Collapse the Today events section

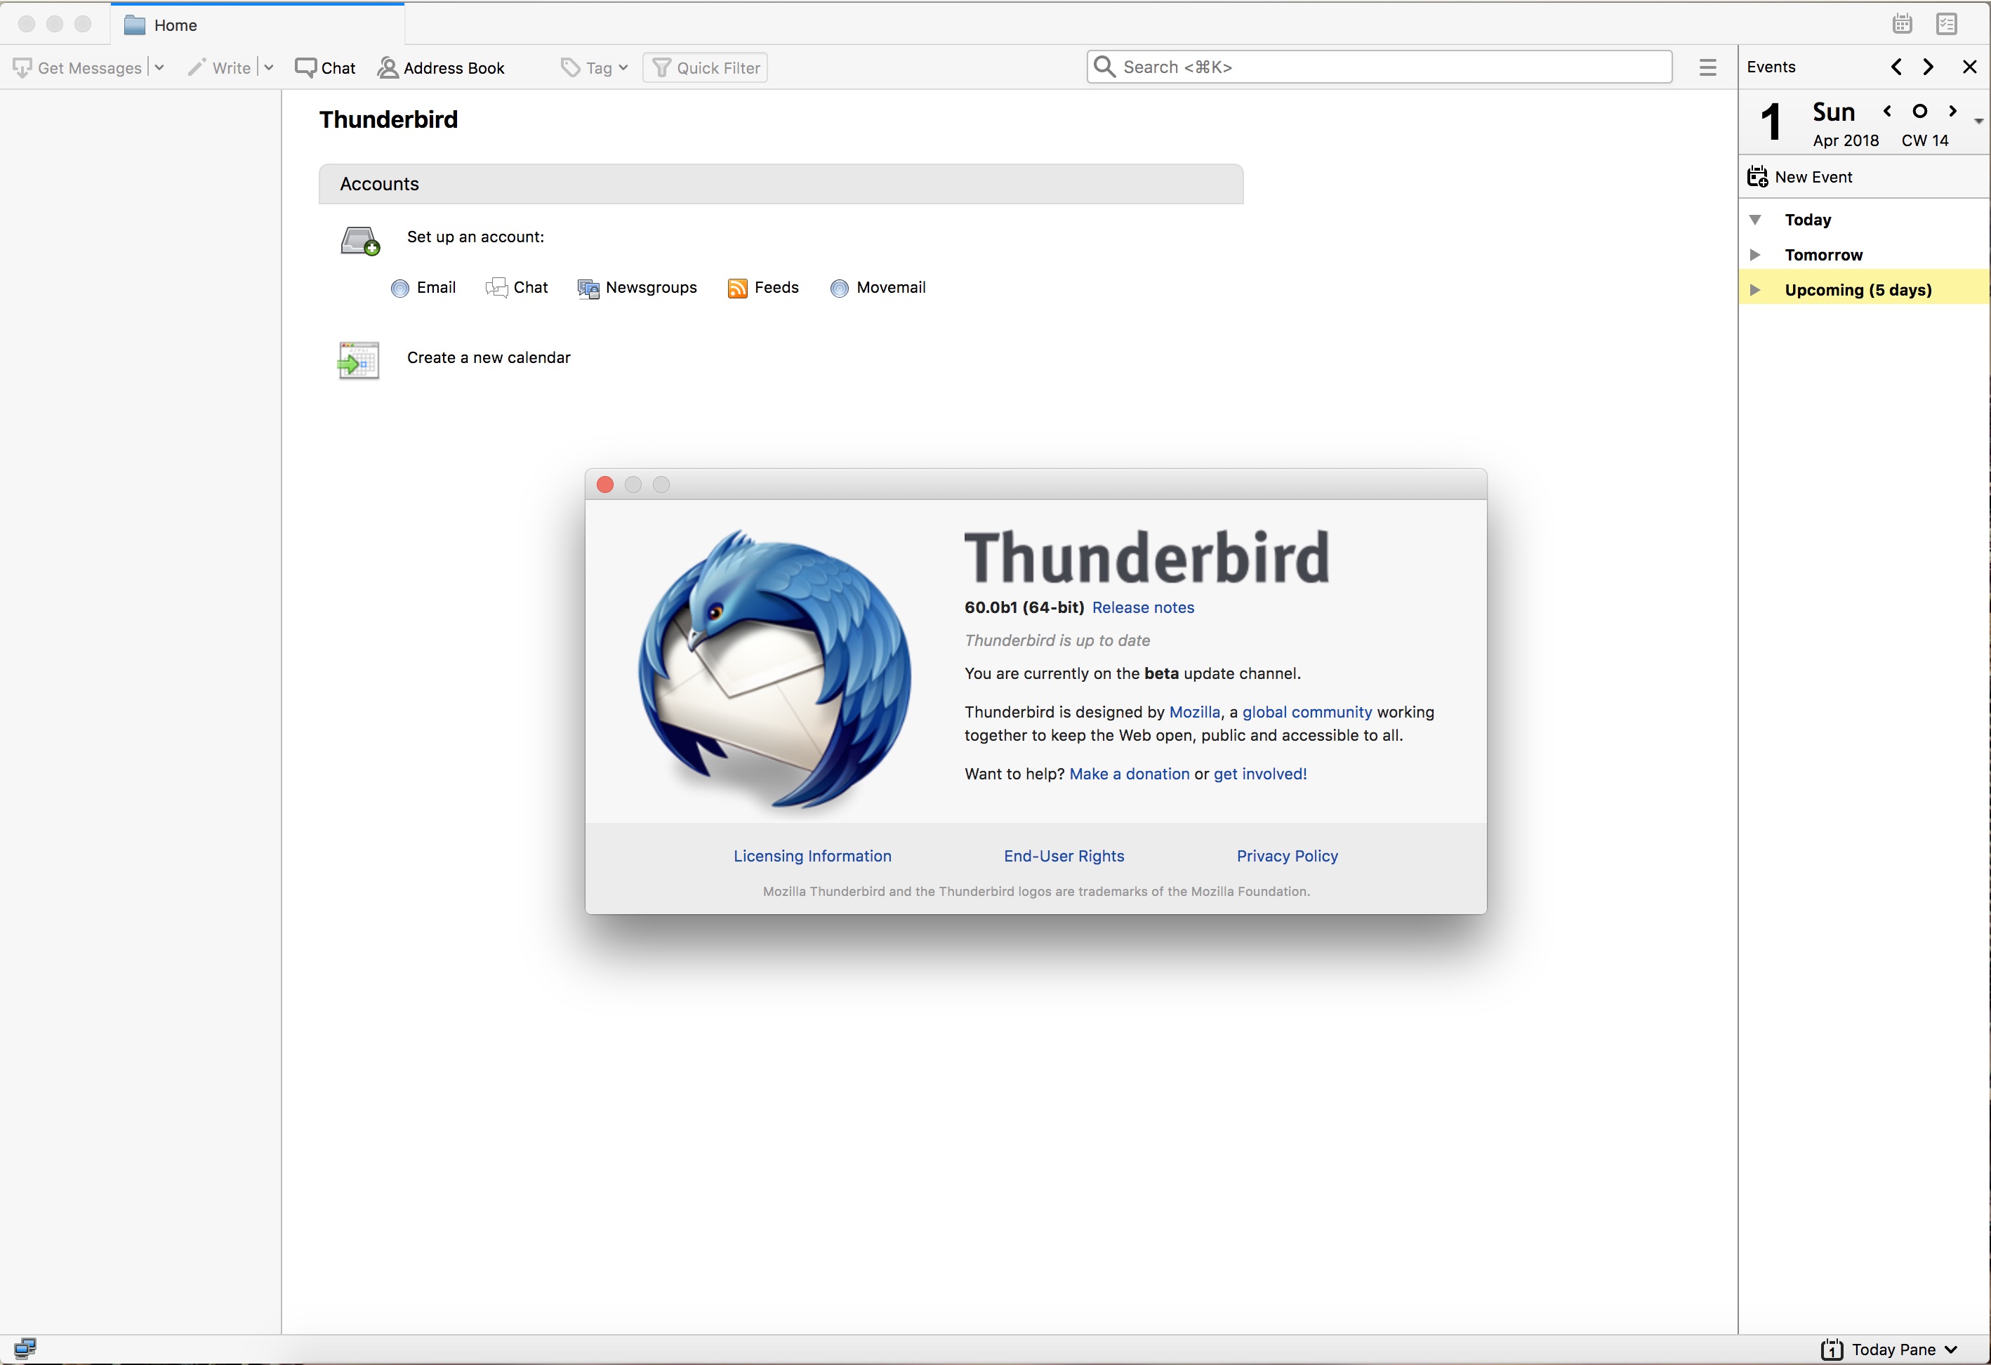tap(1754, 219)
